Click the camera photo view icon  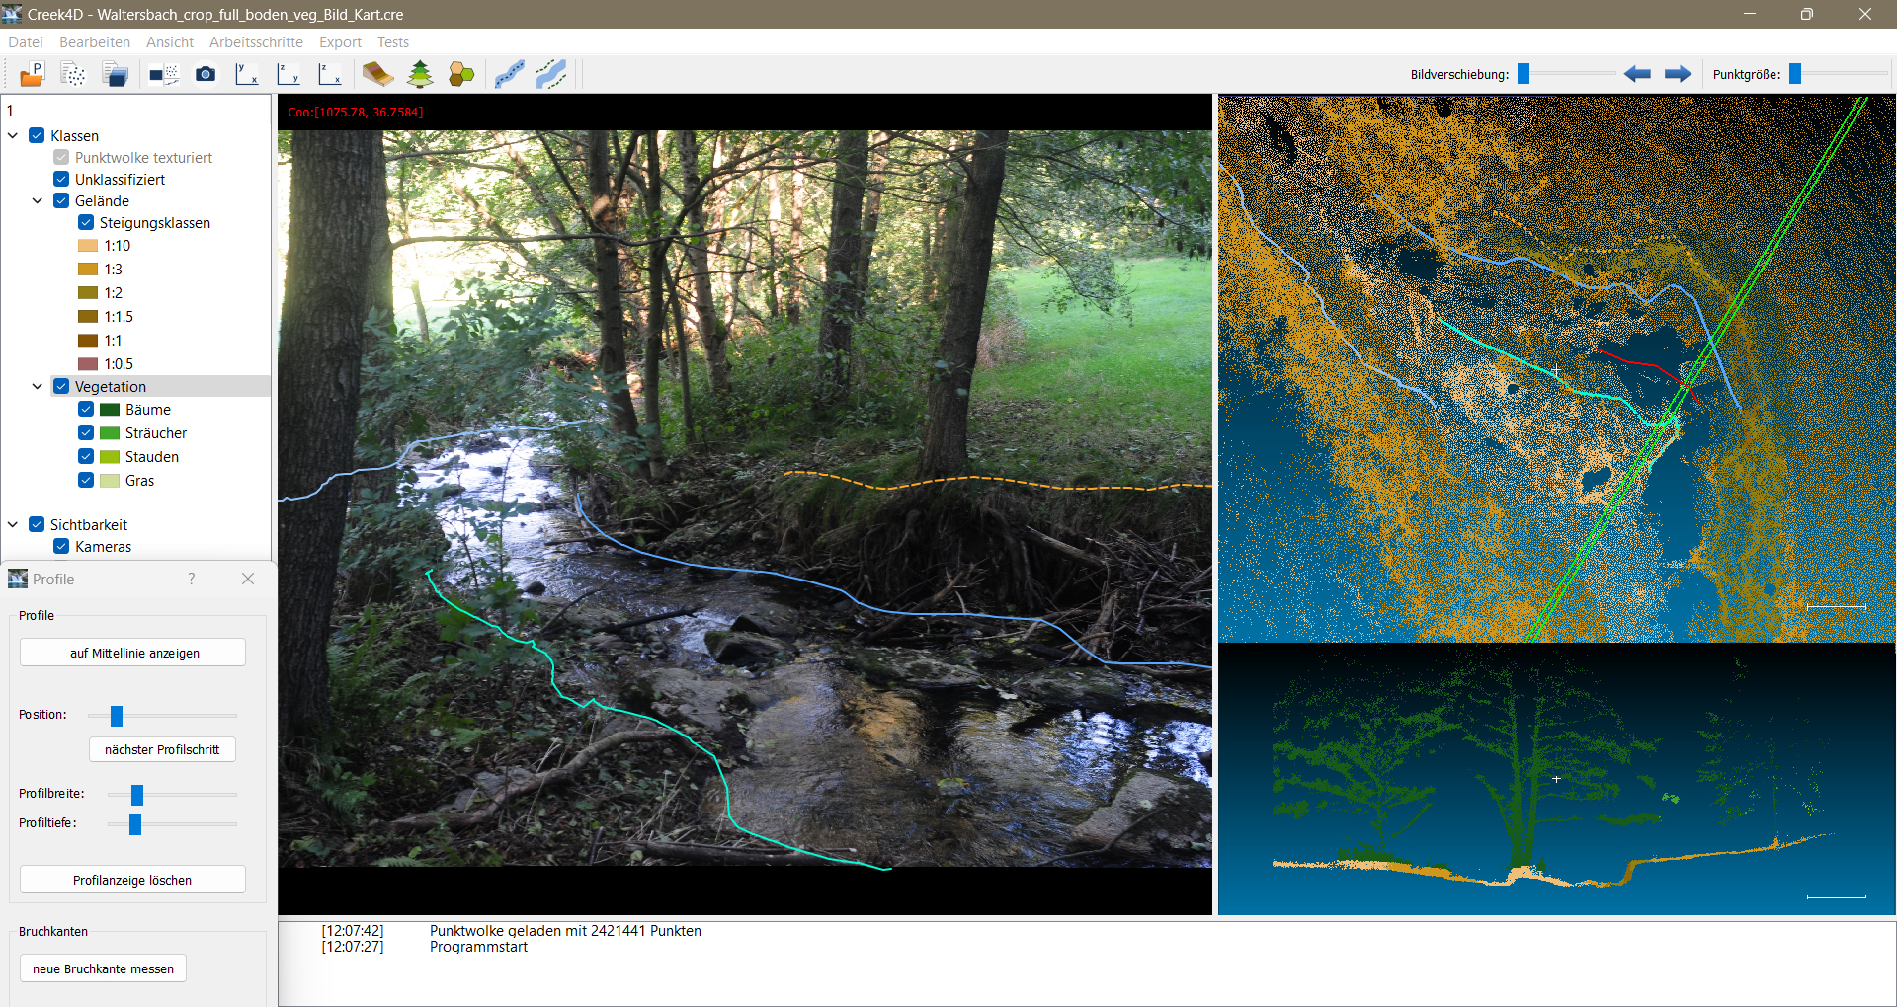click(x=206, y=74)
